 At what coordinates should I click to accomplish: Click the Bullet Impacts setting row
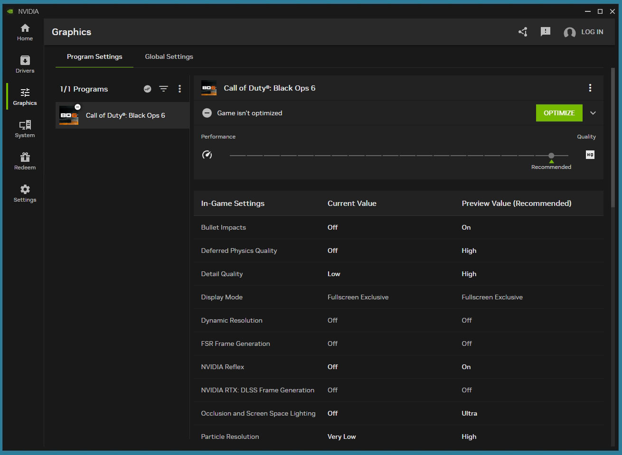pyautogui.click(x=398, y=227)
